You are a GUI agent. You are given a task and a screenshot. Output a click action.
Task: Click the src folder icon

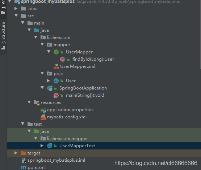[x=24, y=16]
